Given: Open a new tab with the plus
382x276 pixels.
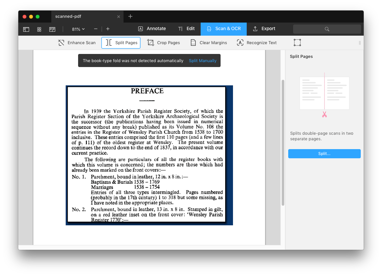Looking at the screenshot, I should click(130, 16).
